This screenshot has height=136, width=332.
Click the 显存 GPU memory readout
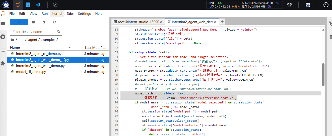pos(256,7)
